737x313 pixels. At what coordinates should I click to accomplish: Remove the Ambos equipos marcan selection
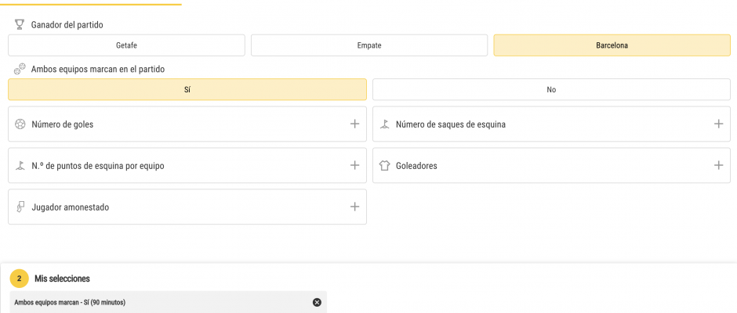pos(317,302)
